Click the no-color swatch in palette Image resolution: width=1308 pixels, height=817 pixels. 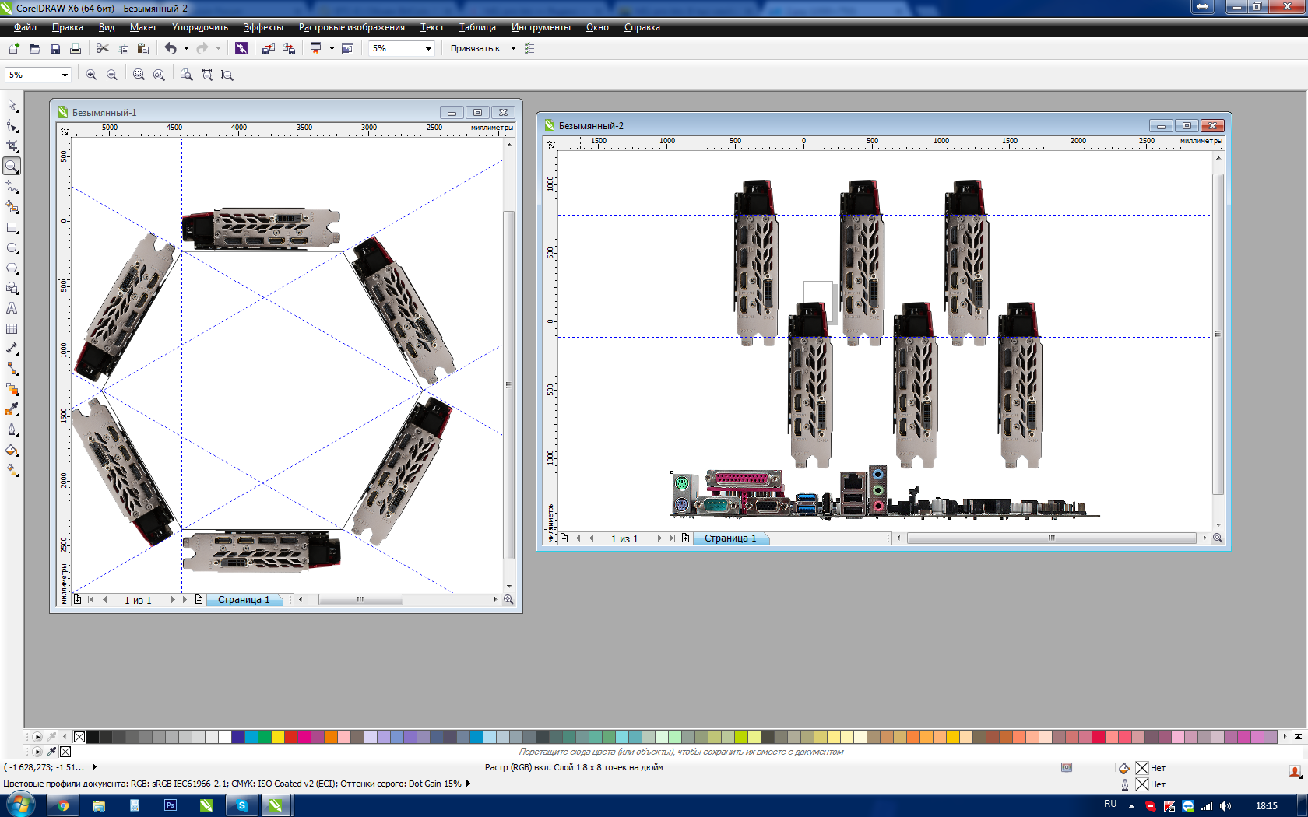click(x=79, y=736)
